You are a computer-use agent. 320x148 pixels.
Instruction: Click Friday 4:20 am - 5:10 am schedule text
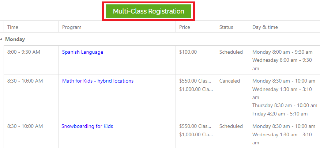tap(280, 114)
